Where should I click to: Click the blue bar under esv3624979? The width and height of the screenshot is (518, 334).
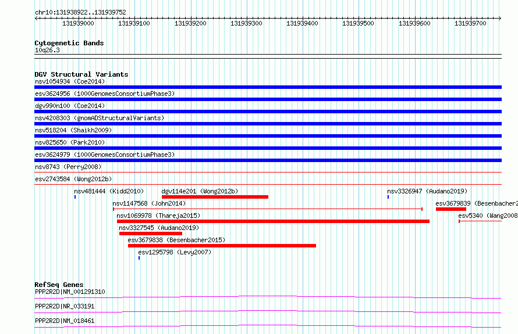[x=268, y=160]
